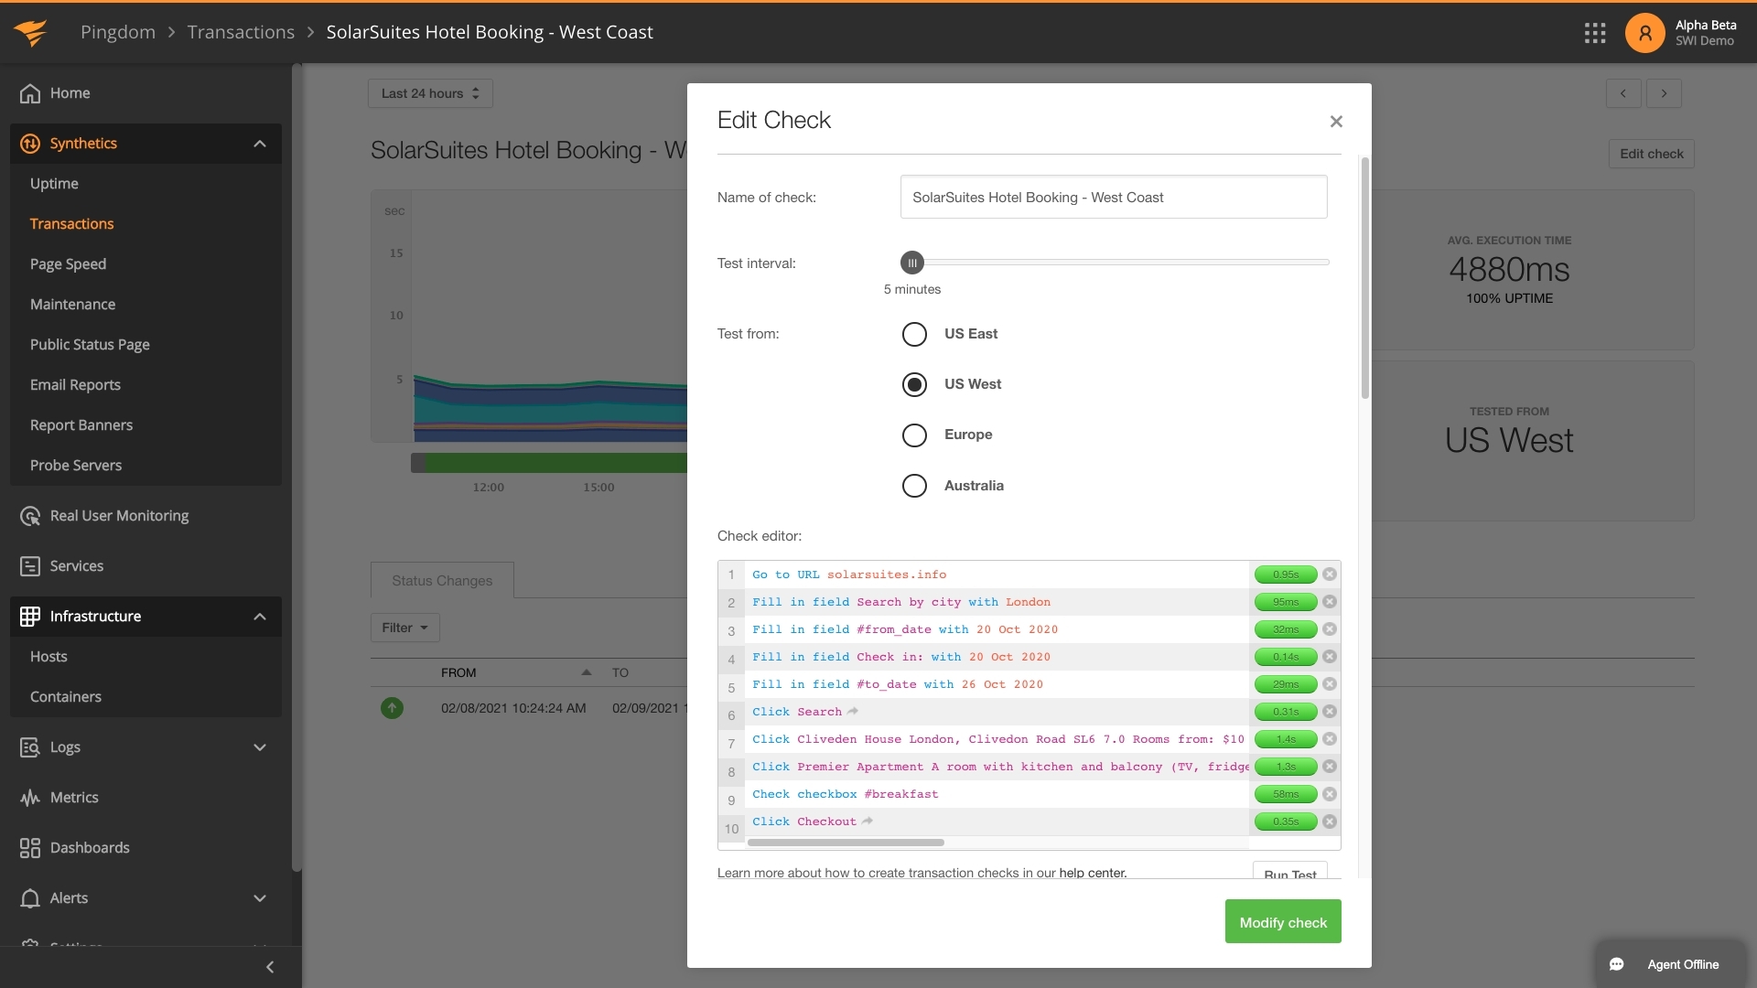This screenshot has width=1757, height=988.
Task: Switch to Status Changes tab
Action: pyautogui.click(x=442, y=581)
